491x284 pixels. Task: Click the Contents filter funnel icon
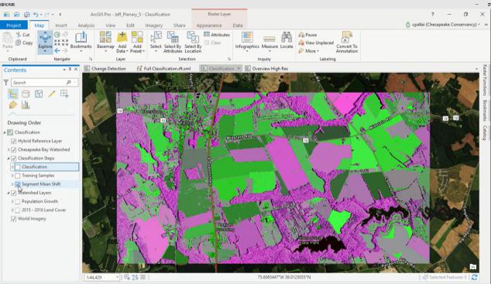(x=5, y=83)
